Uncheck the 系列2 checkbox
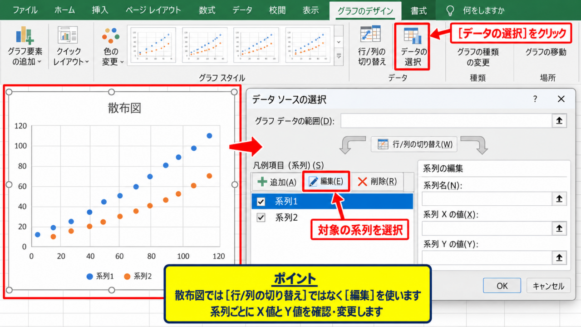 [x=261, y=218]
